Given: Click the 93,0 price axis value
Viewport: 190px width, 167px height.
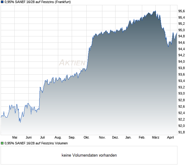Looking at the screenshot, I should (181, 93).
